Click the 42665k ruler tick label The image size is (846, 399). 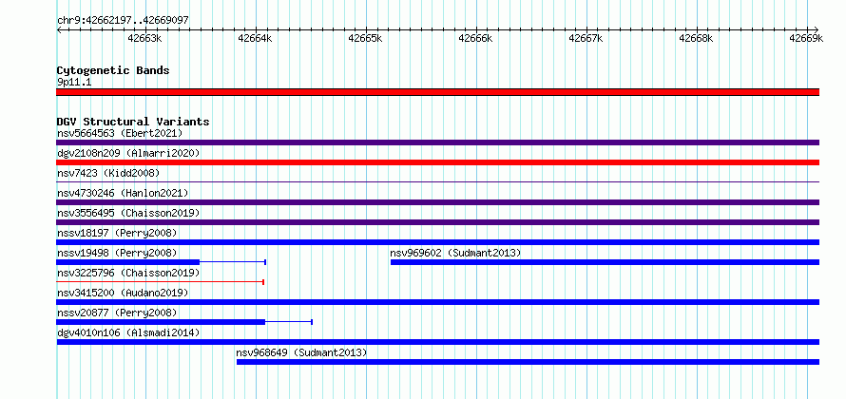pyautogui.click(x=365, y=38)
